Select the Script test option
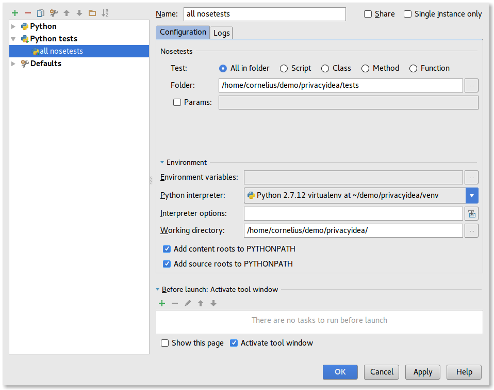Screen dimensions: 494x390 (284, 68)
